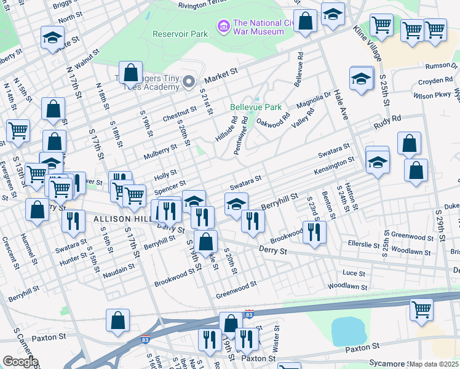Open shopping bag marker above Crescent St
The height and width of the screenshot is (369, 460).
tap(38, 211)
